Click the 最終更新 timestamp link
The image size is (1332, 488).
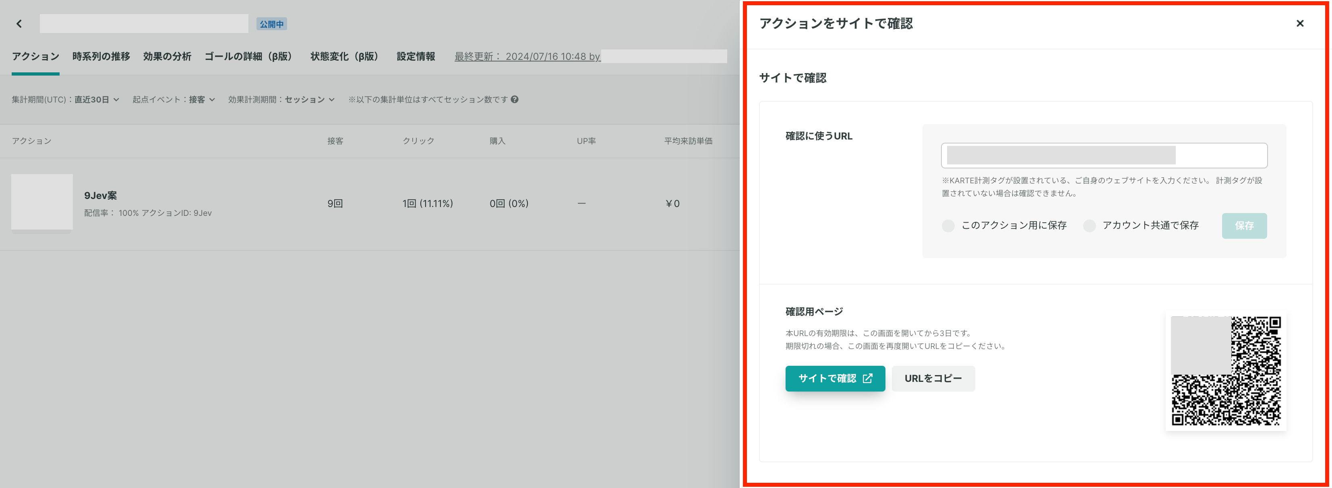[527, 56]
